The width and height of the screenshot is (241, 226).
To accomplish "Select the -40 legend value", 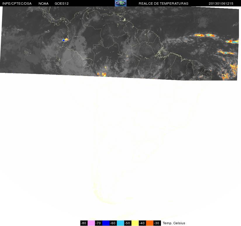I will (142, 223).
